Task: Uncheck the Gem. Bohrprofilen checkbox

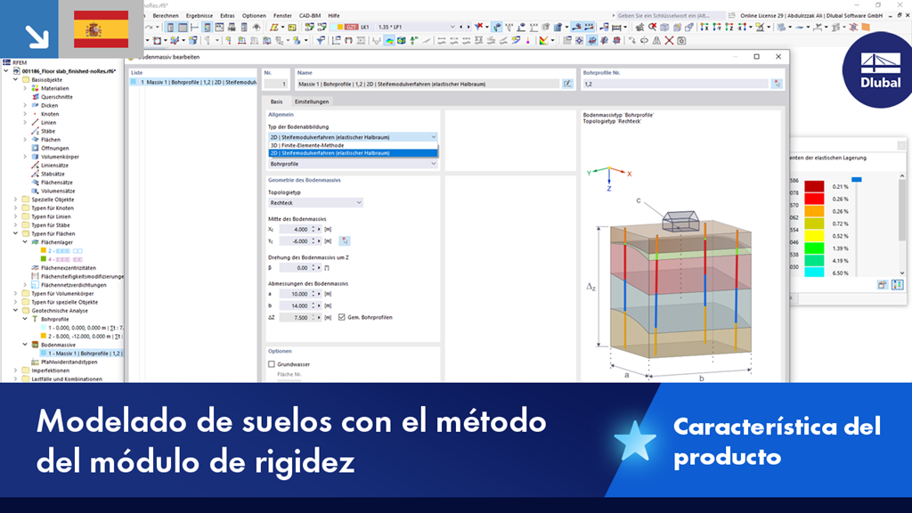Action: point(343,318)
